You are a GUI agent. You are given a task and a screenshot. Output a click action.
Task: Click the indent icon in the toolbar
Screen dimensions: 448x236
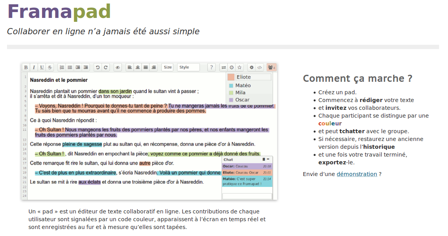pos(78,67)
